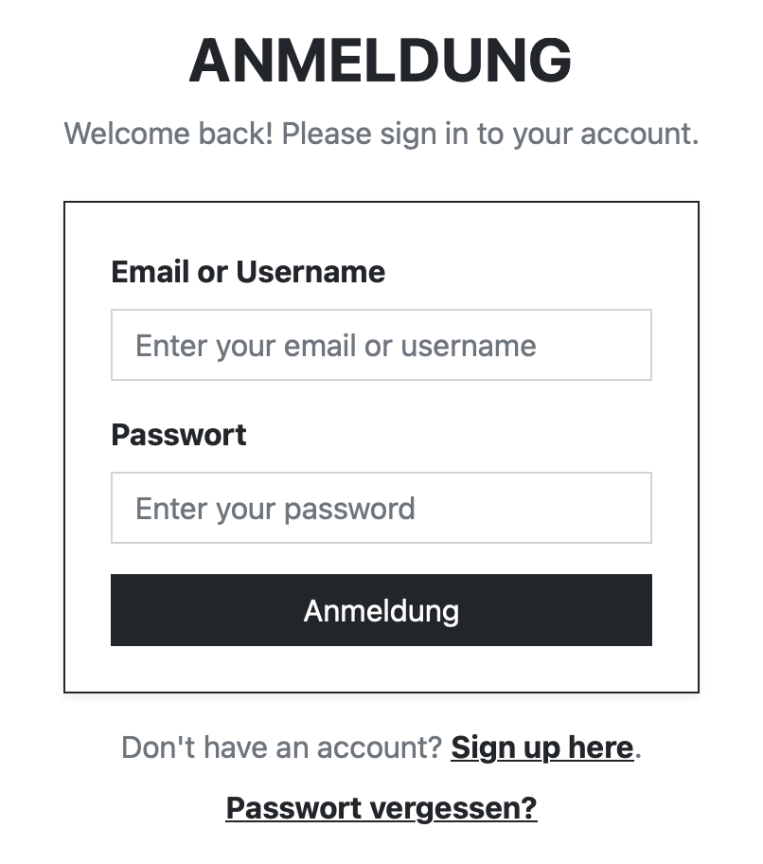The image size is (763, 864).
Task: Open the Sign up here link
Action: pyautogui.click(x=541, y=747)
